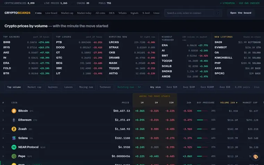Choose the Over $1B size filter
This screenshot has width=264, height=165.
point(225,87)
